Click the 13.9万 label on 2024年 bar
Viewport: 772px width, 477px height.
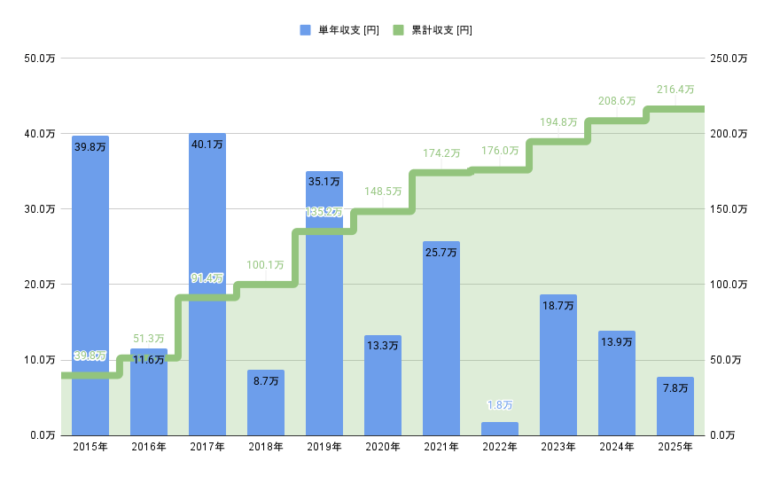point(617,342)
